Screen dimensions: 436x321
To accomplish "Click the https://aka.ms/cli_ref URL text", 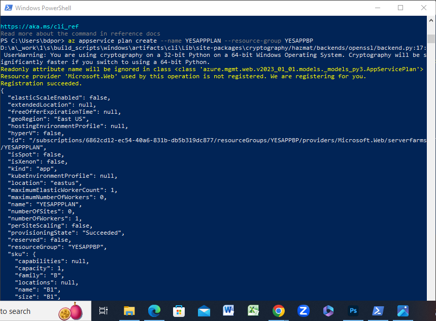I will coord(40,26).
